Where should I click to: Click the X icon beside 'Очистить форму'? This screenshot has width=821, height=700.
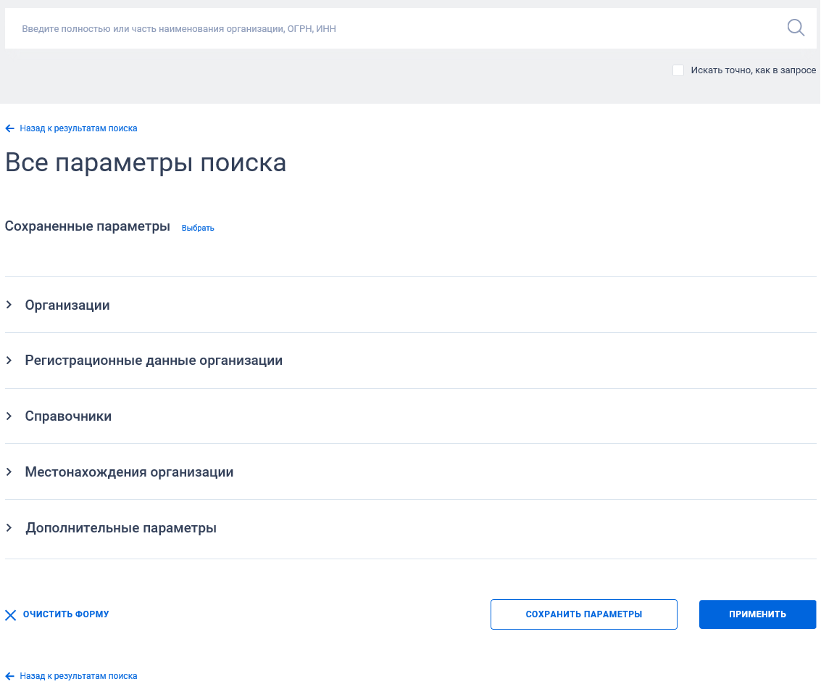(x=10, y=615)
